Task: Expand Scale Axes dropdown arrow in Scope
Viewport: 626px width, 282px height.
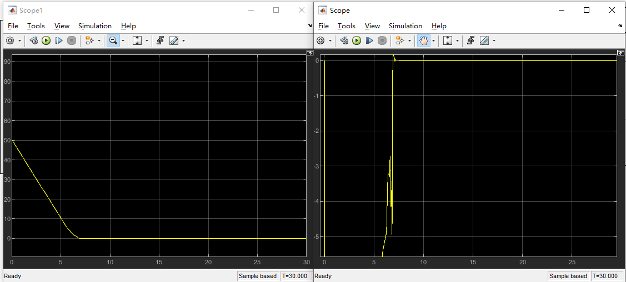Action: coord(458,40)
